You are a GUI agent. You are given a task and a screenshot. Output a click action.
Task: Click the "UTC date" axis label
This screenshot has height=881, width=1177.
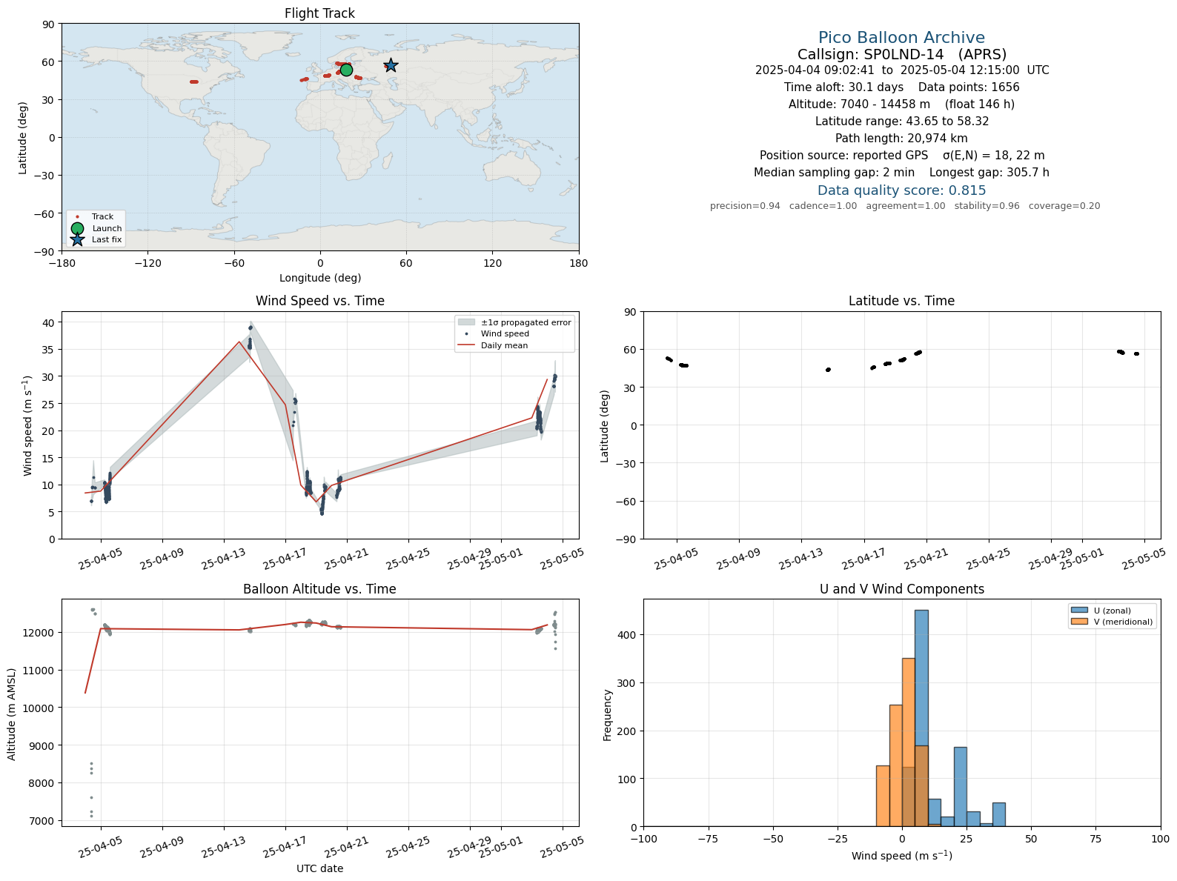coord(319,868)
